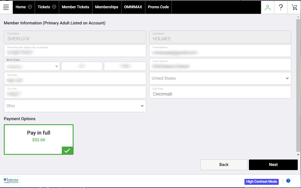Click the City/Town field Cincinnati
301x188 pixels.
pos(220,92)
